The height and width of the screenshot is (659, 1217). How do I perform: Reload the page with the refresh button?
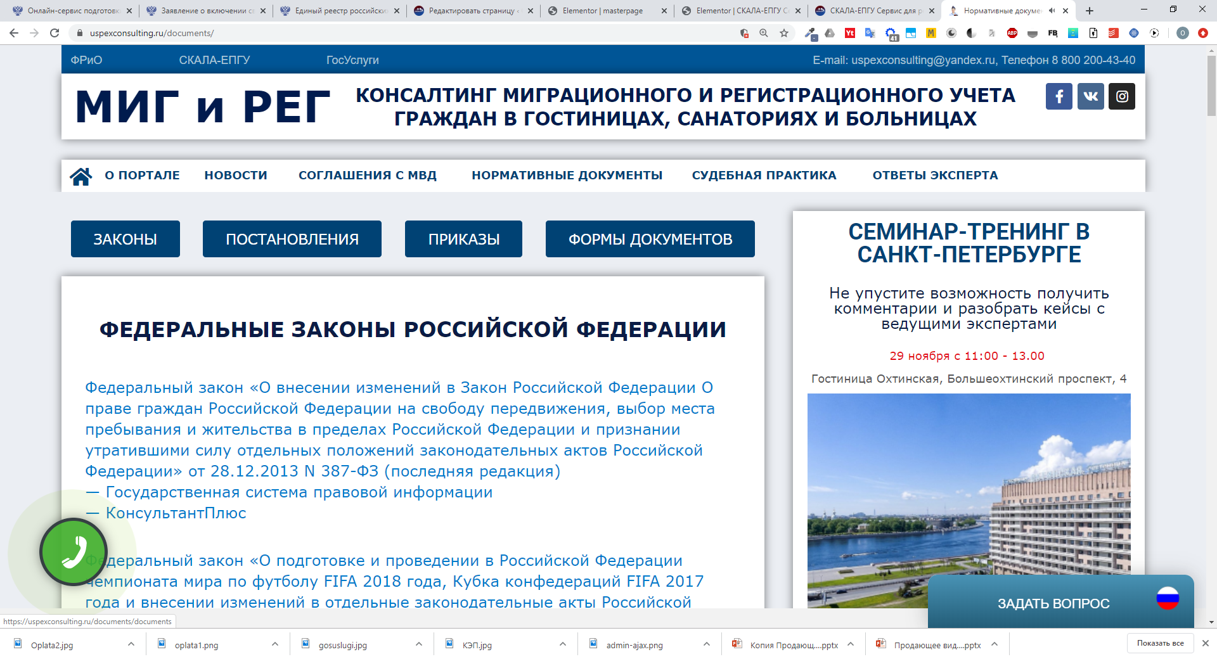[x=55, y=33]
